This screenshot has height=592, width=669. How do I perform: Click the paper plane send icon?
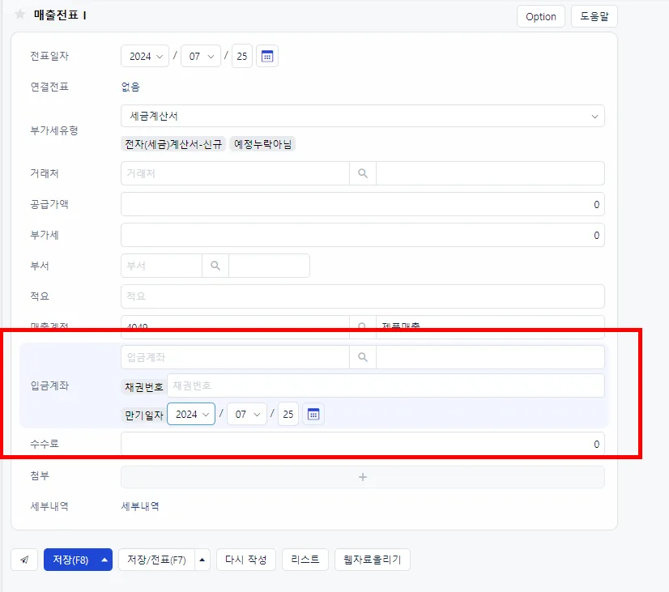[24, 560]
